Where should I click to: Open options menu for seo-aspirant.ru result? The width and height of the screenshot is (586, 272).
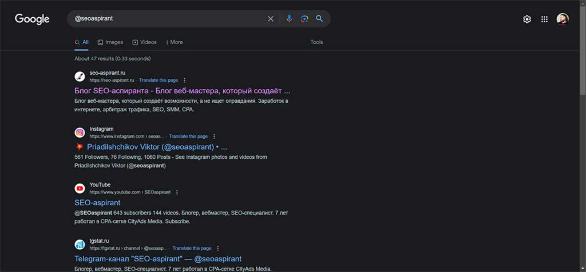pos(184,81)
